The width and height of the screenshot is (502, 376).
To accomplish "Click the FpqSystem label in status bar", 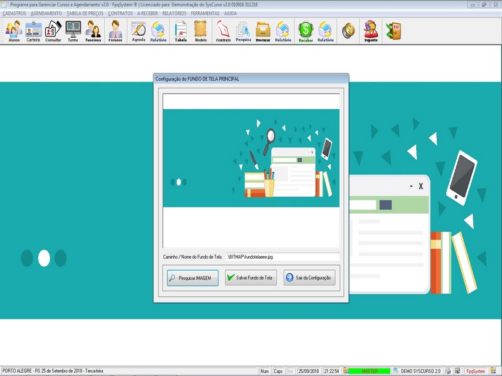I will pyautogui.click(x=476, y=371).
